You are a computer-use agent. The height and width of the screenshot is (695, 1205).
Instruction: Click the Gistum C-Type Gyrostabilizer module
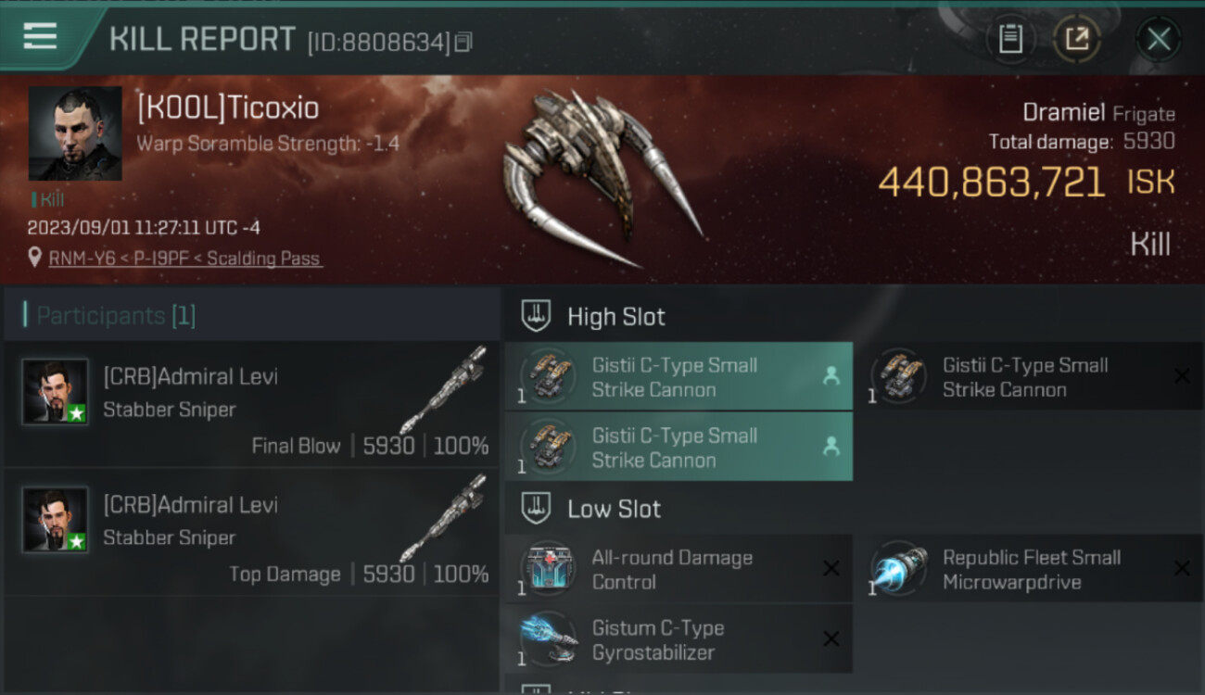pos(679,639)
